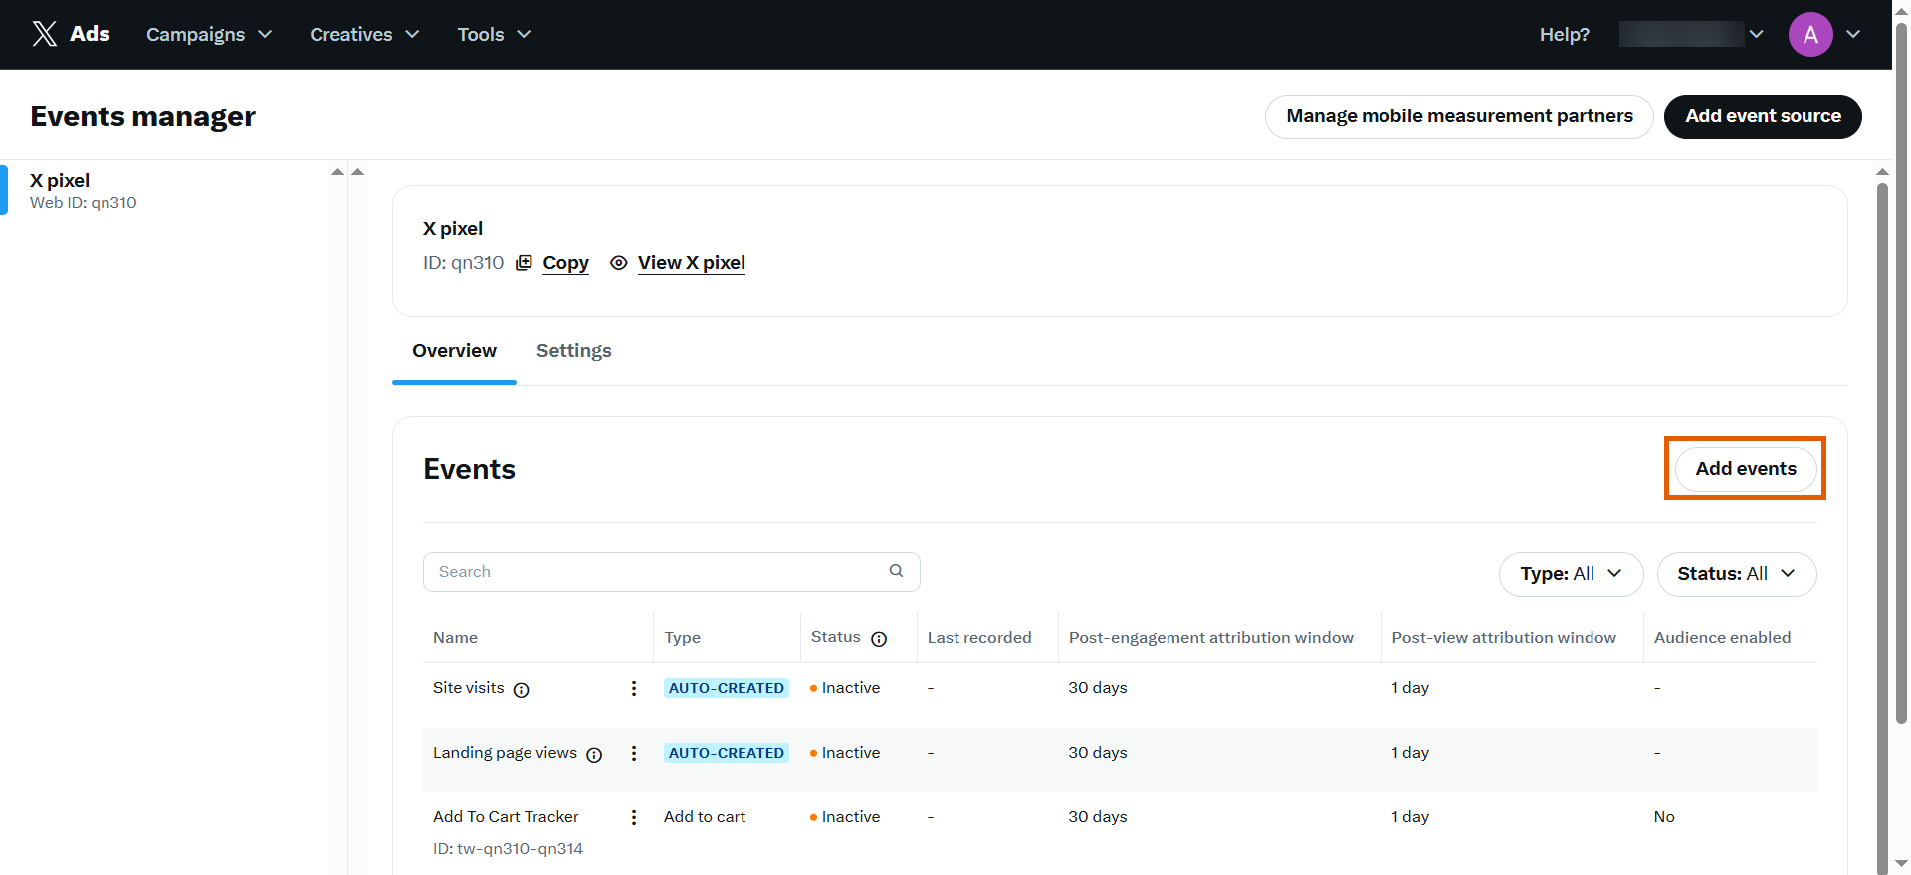Click the Audience enabled column header
The height and width of the screenshot is (875, 1911).
tap(1722, 638)
